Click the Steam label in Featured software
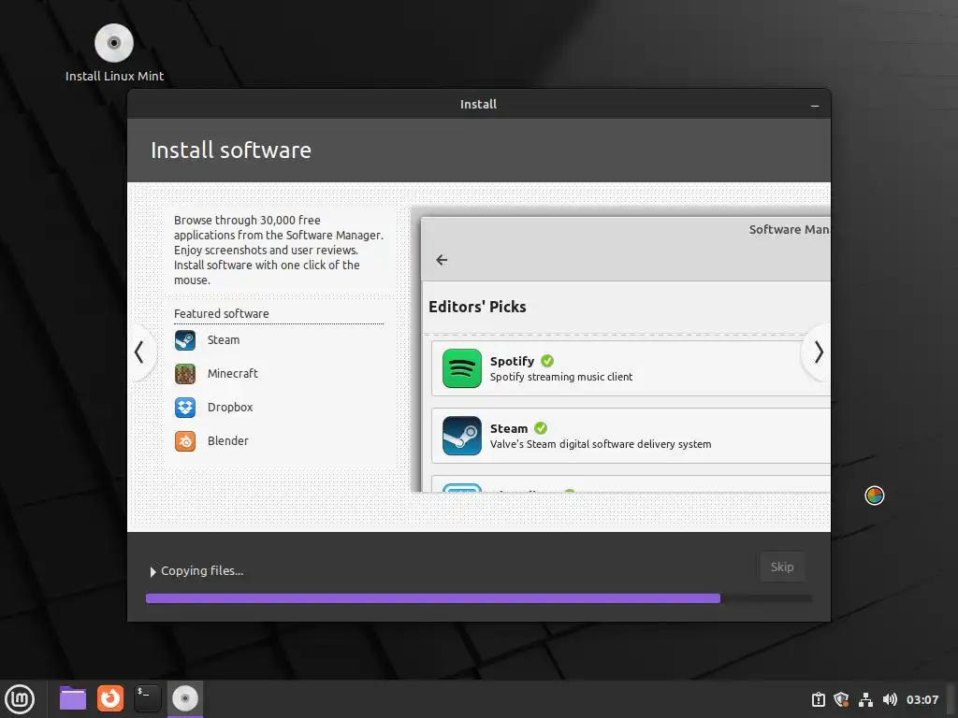958x718 pixels. coord(223,340)
